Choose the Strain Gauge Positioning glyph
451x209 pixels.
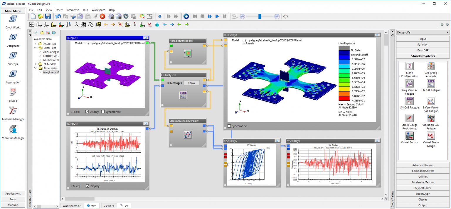click(409, 118)
